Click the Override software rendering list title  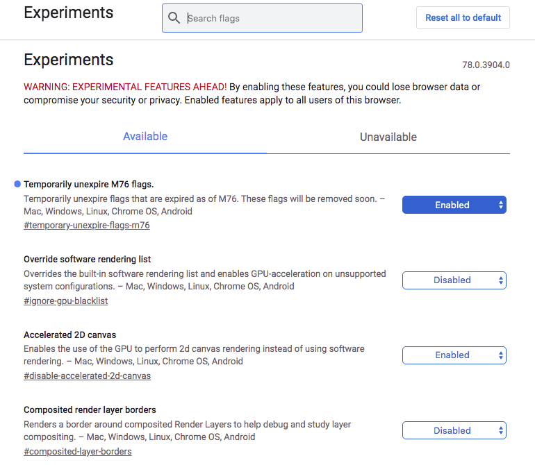point(87,260)
